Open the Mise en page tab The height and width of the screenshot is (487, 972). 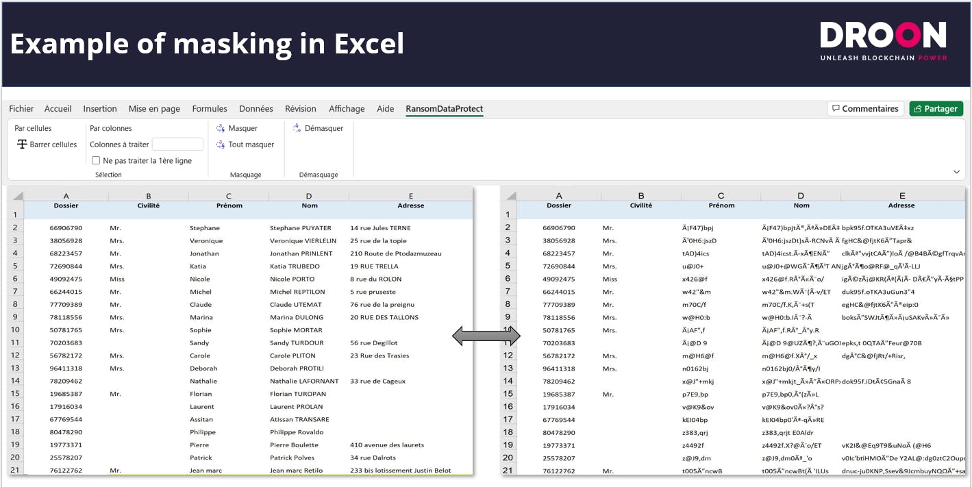click(x=154, y=109)
